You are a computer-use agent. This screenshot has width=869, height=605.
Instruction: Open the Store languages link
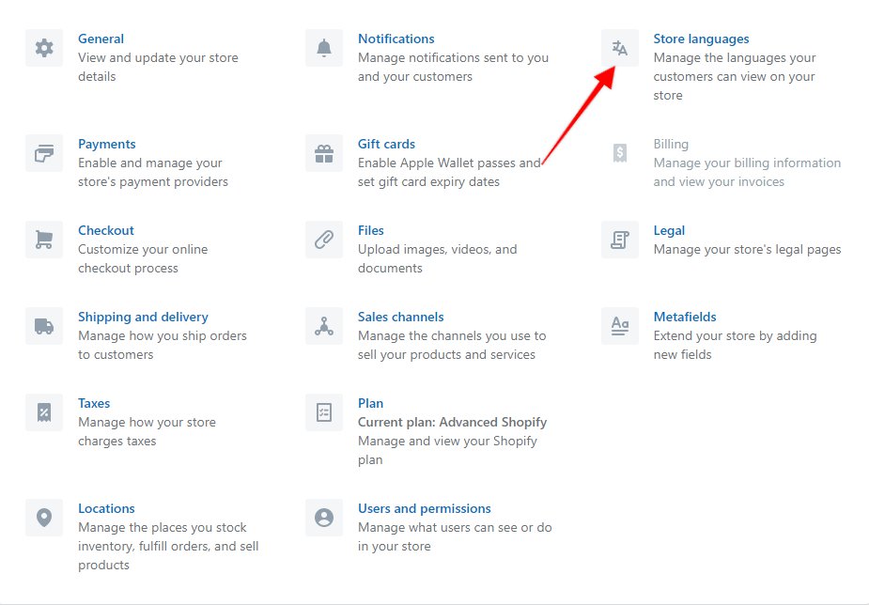701,39
